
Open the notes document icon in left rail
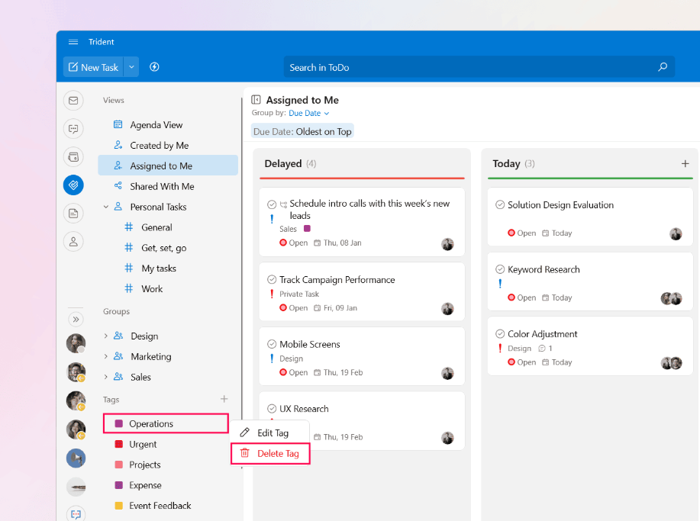click(x=73, y=214)
